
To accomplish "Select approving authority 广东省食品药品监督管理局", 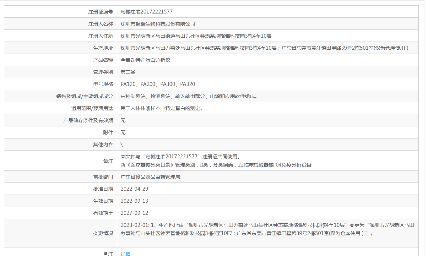I will (151, 177).
